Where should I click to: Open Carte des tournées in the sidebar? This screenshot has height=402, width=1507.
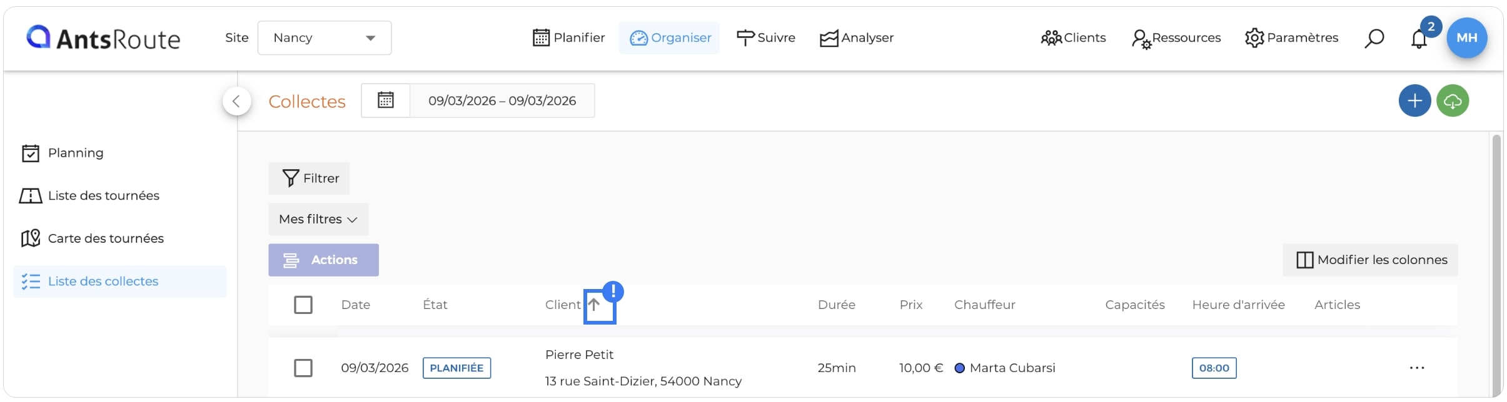pyautogui.click(x=119, y=238)
